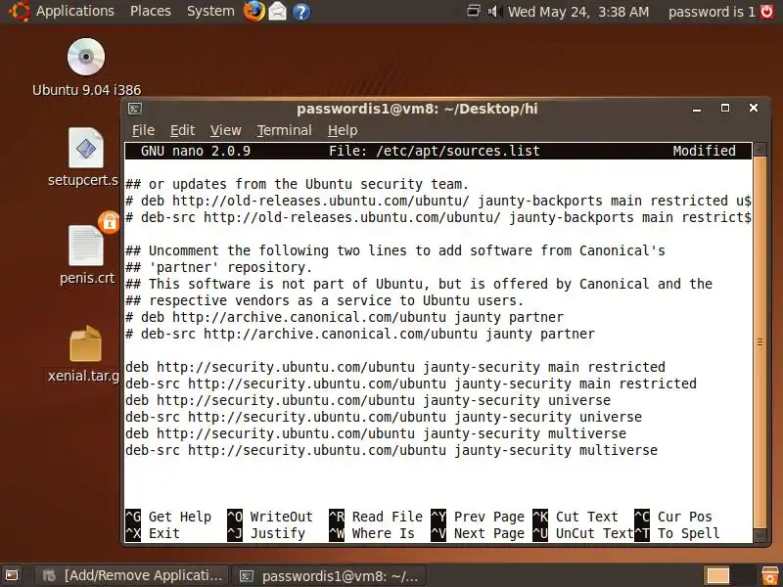The height and width of the screenshot is (587, 783).
Task: Click the '# deb-src http://old-releases' jaunty-backports line
Action: 438,217
